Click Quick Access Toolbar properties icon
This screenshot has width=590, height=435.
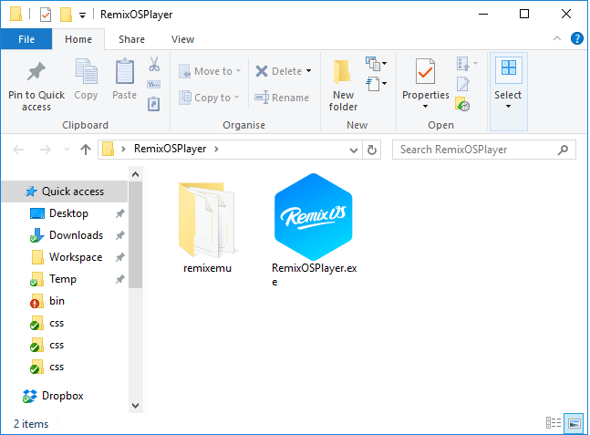[46, 15]
